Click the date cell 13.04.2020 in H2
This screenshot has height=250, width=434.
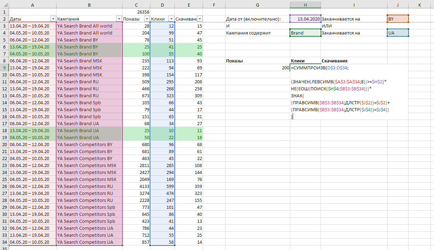305,19
